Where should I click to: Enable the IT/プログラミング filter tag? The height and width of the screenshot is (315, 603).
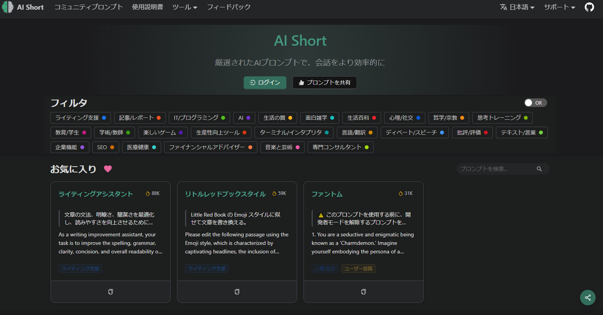199,118
